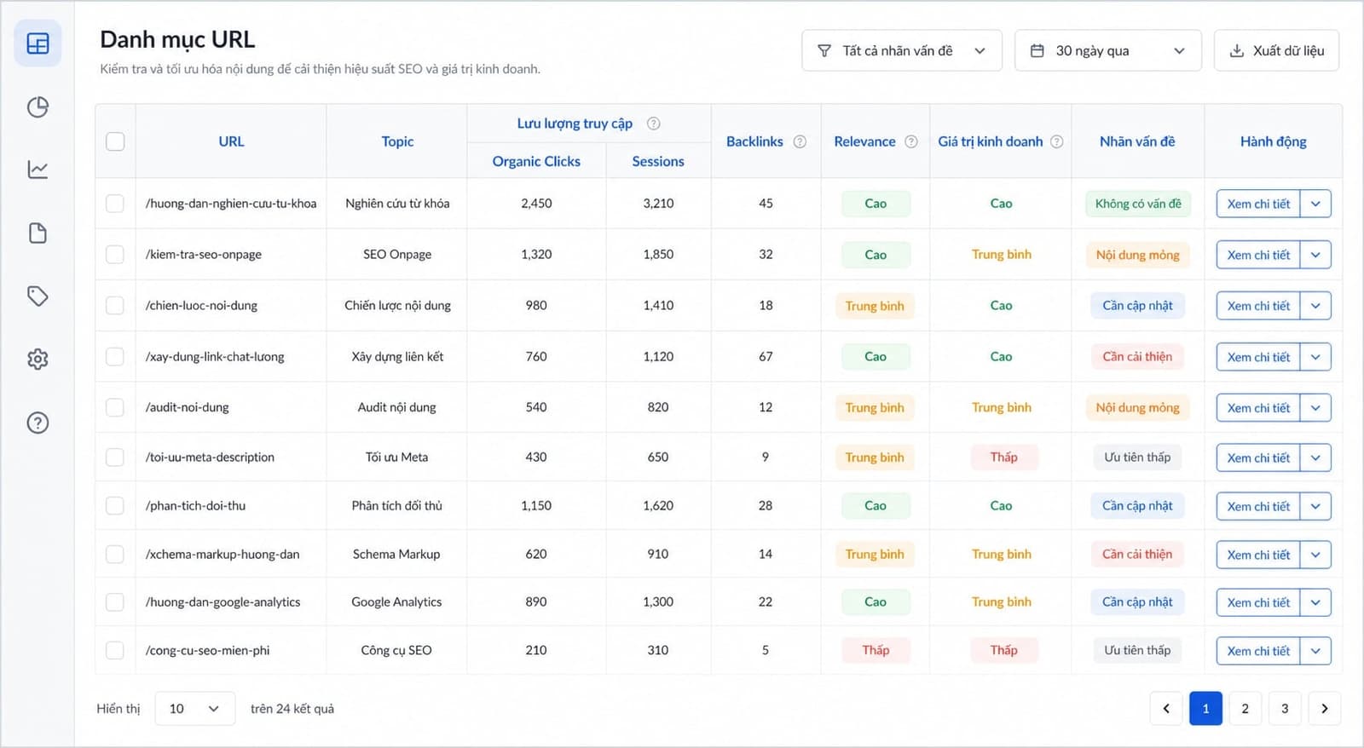Toggle the select-all checkbox in table header
The image size is (1364, 748).
point(115,141)
